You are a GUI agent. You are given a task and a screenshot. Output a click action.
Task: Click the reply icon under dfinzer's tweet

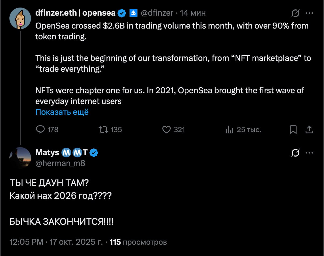(40, 130)
